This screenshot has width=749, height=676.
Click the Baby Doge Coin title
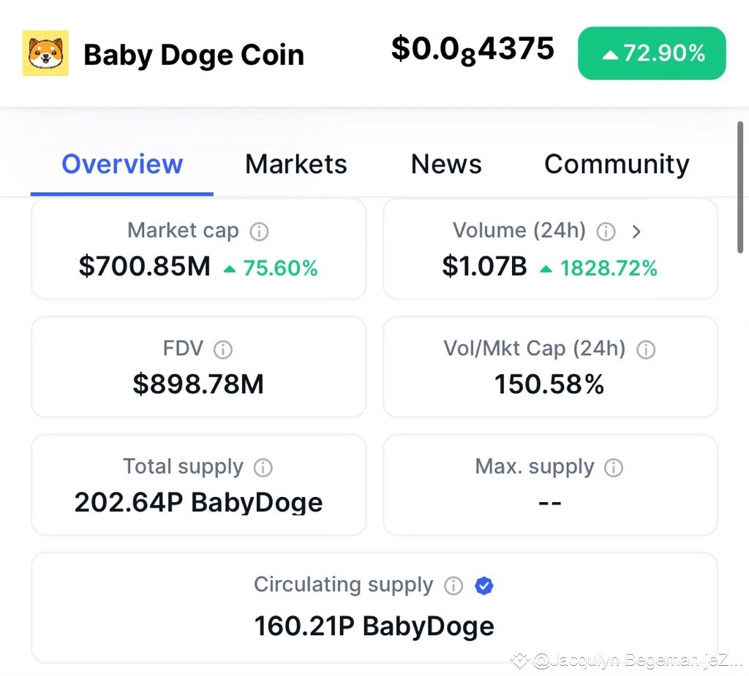click(194, 55)
